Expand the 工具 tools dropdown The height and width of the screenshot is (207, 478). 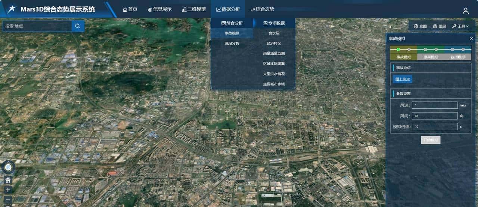pyautogui.click(x=460, y=26)
